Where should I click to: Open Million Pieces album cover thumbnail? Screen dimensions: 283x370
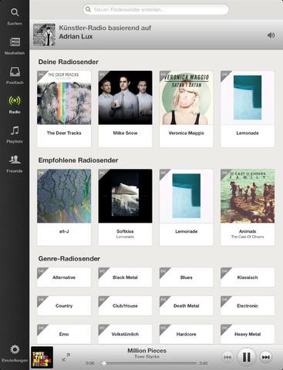point(42,358)
